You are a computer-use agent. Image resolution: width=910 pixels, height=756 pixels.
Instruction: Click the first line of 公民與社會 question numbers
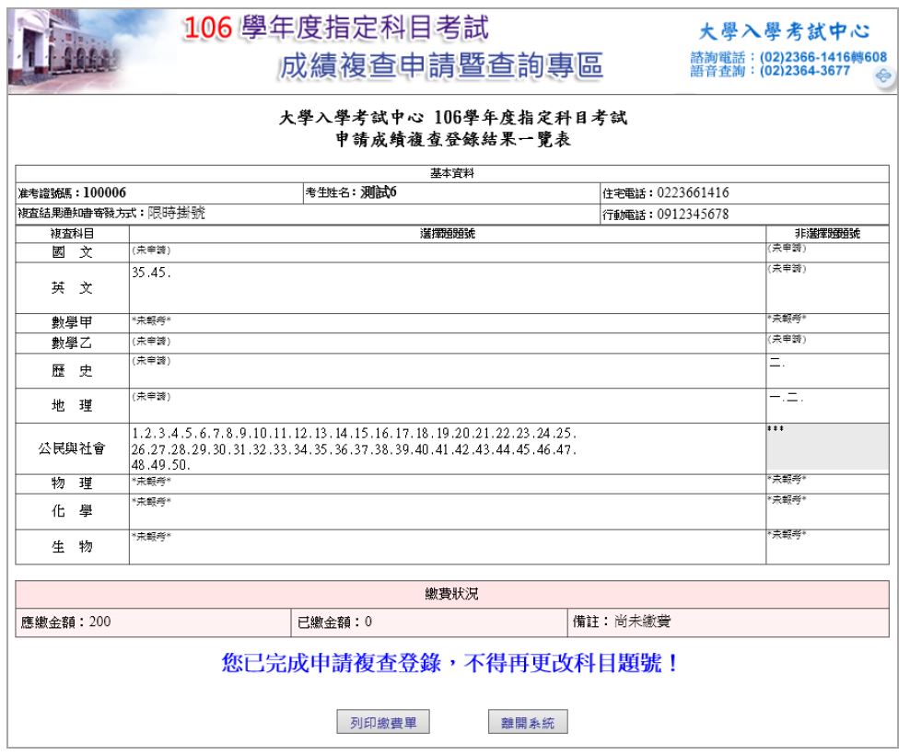[x=354, y=434]
